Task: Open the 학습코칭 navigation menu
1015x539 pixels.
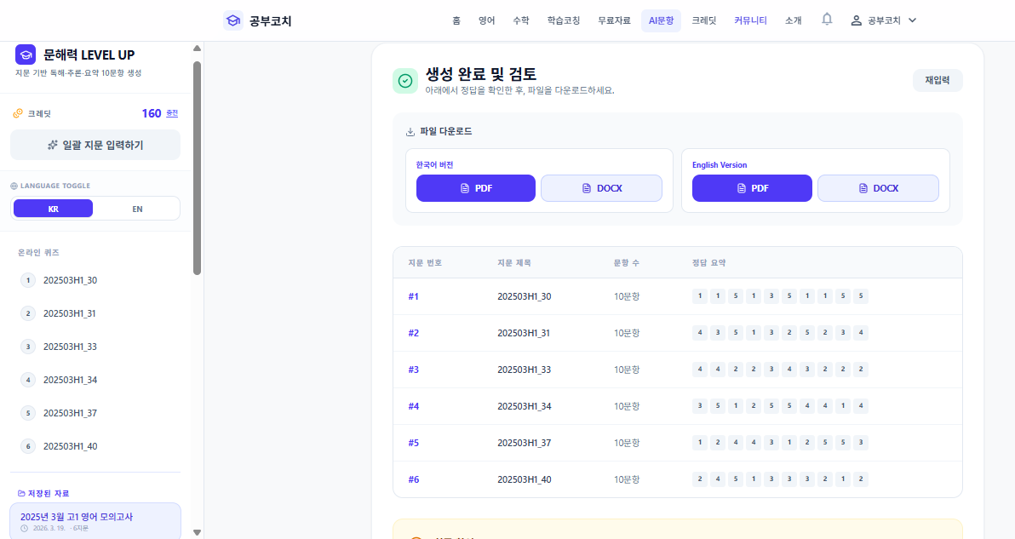Action: [x=564, y=20]
